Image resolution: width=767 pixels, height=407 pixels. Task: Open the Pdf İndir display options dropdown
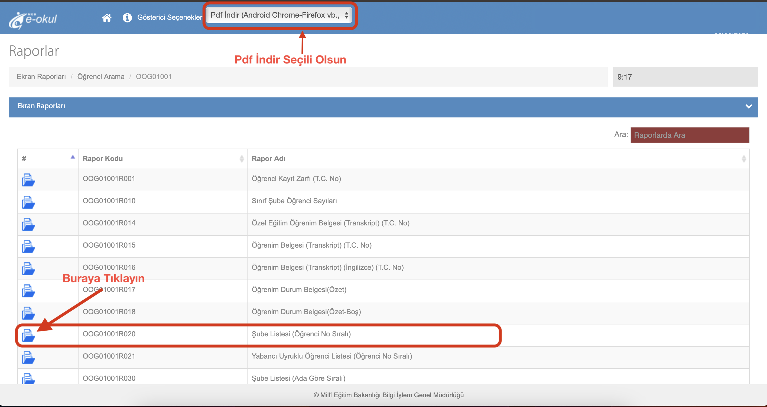(279, 15)
